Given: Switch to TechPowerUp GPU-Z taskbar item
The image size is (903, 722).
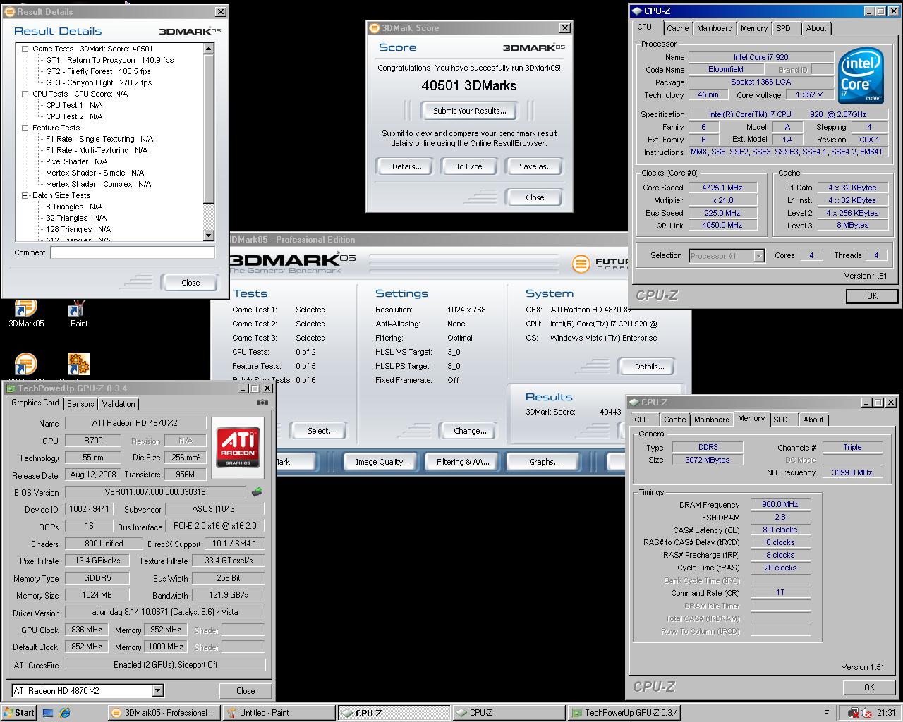Looking at the screenshot, I should pos(624,713).
